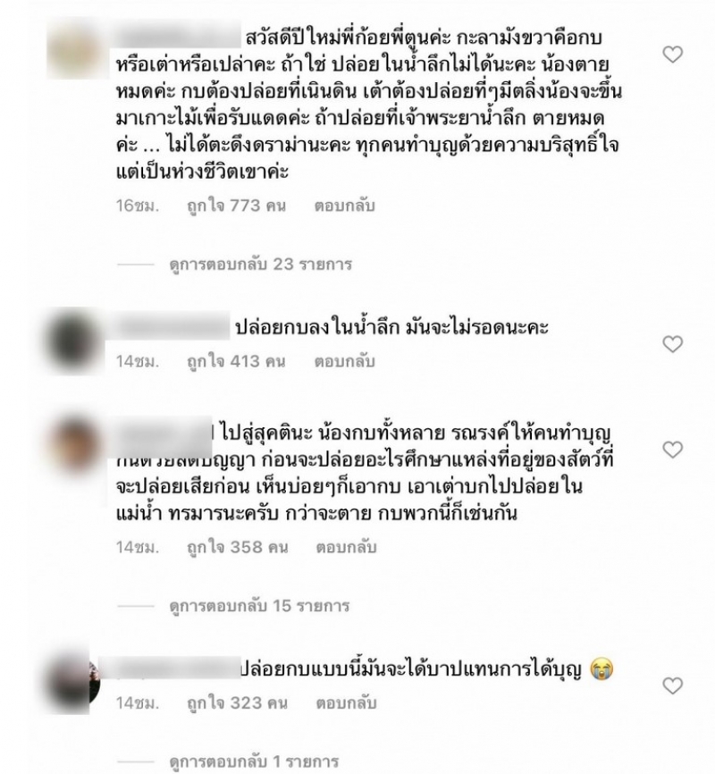Click ตอบกลับ under the 413-likes comment

pos(345,361)
